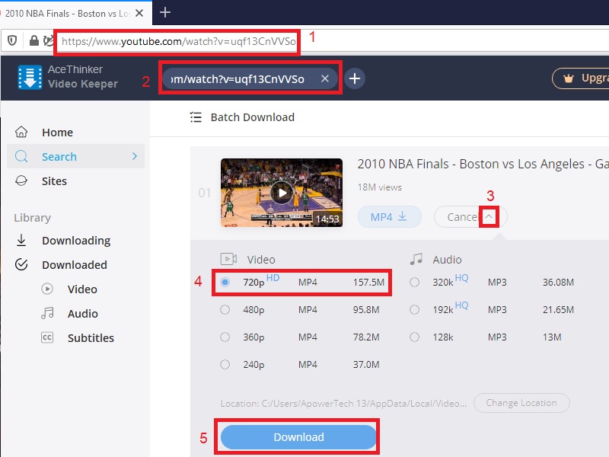Select the 720p HD MP4 video quality
Viewport: 609px width, 457px height.
pos(225,283)
